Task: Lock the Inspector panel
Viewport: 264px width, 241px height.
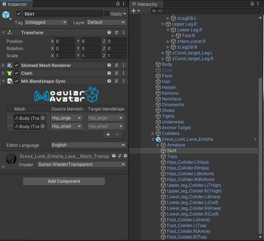Action: coord(118,4)
